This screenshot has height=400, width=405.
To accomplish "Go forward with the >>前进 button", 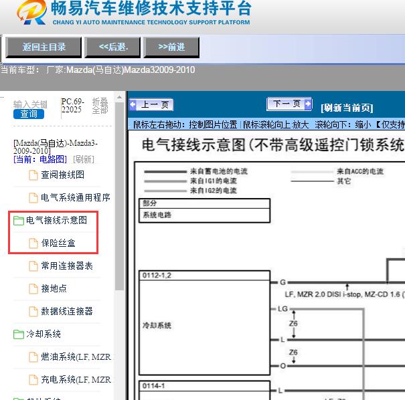I will (171, 47).
